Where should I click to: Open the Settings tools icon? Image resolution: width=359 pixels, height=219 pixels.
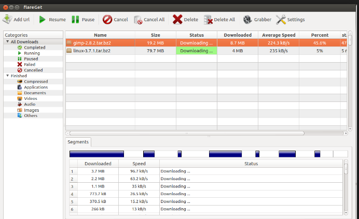[x=281, y=20]
